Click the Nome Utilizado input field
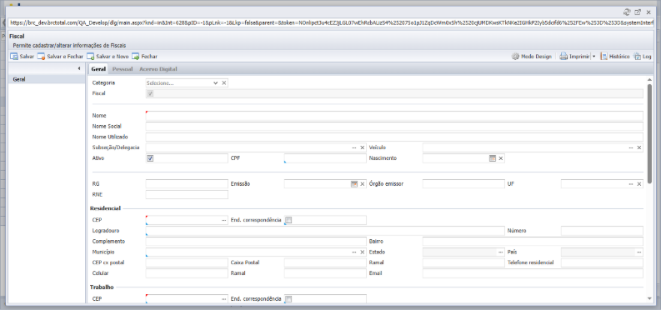Viewport: 661px width, 310px height. tap(394, 137)
